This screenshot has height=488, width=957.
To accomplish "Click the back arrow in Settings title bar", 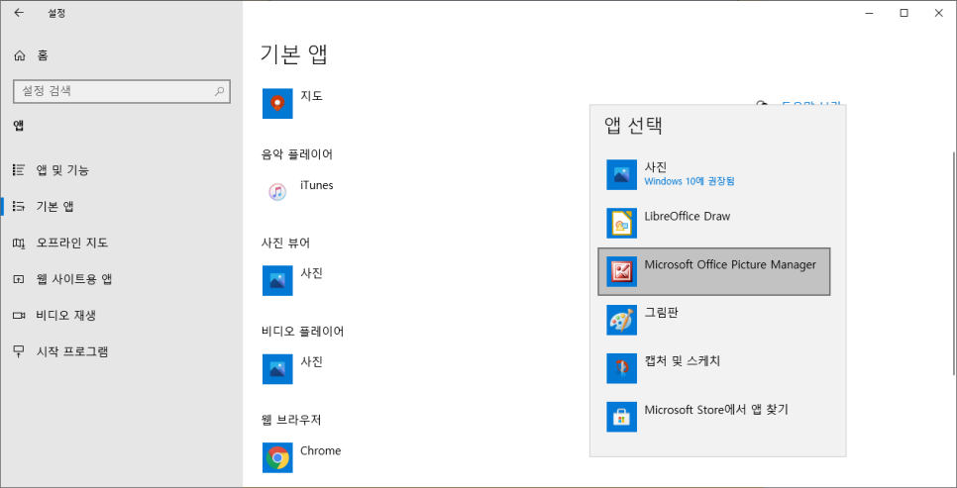I will pos(19,13).
